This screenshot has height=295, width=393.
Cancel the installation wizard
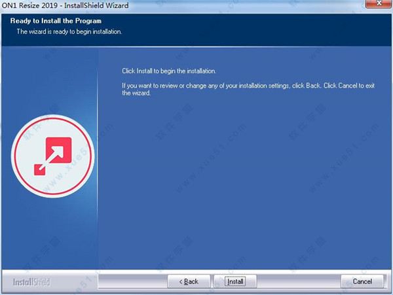pos(362,281)
